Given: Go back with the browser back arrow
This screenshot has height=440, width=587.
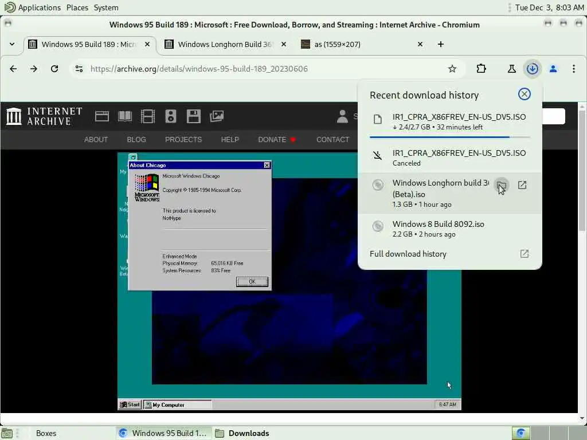Looking at the screenshot, I should 13,69.
